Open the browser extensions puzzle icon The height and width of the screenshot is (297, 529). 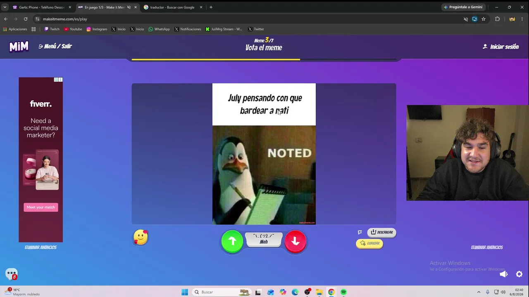point(498,19)
